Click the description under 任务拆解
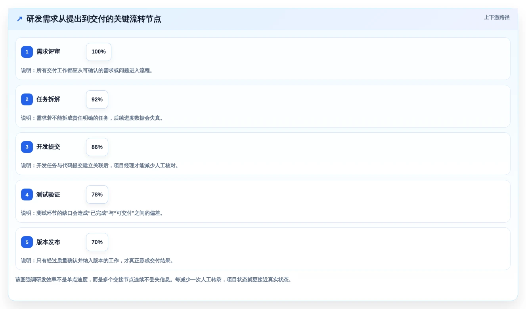This screenshot has width=526, height=309. pos(93,118)
